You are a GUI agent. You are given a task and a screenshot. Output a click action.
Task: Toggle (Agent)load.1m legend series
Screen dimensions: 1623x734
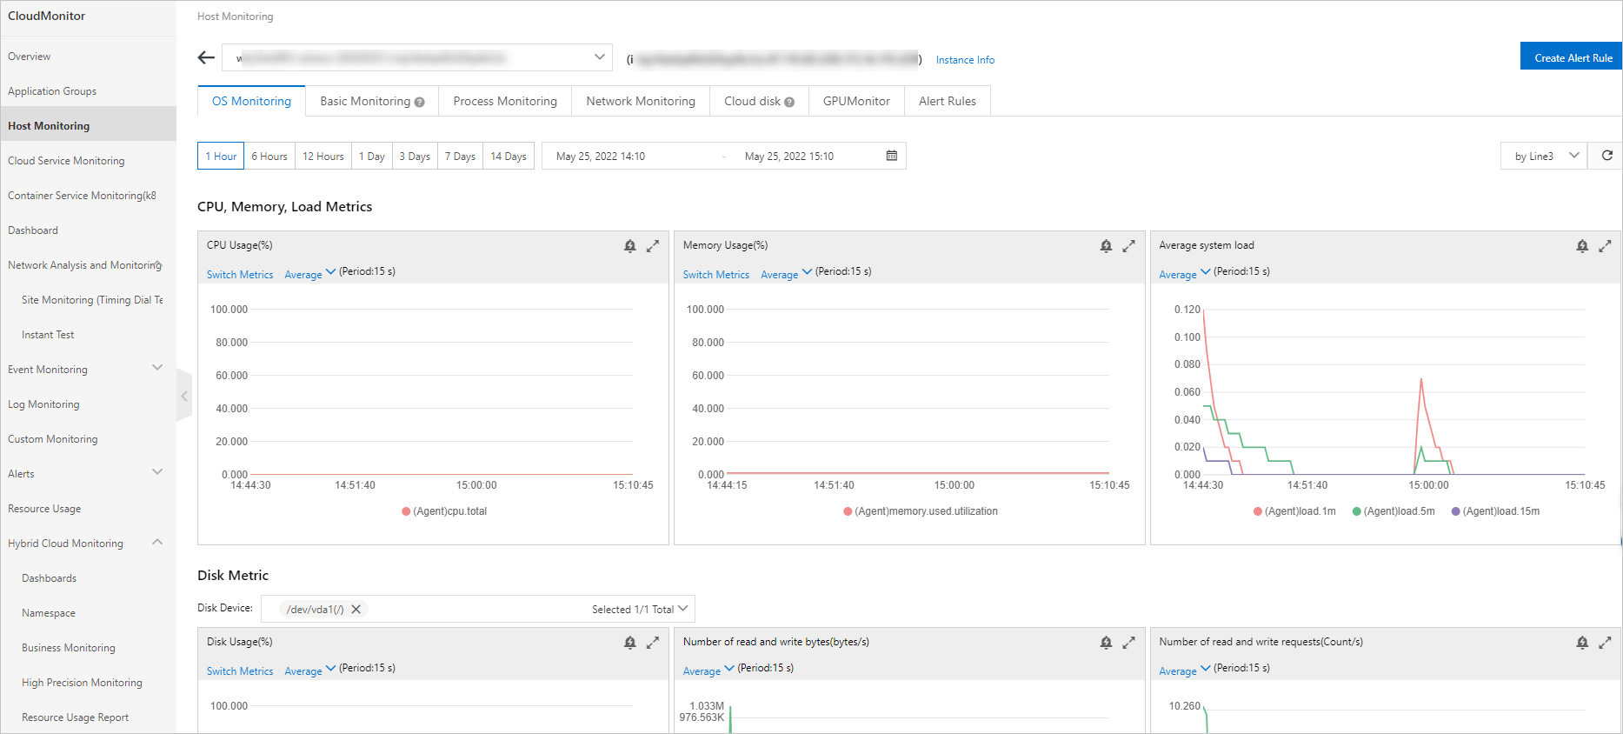[1294, 511]
